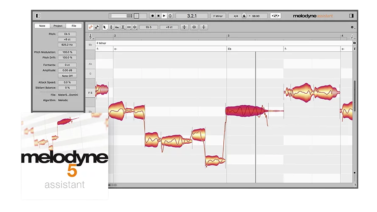Select the Timing tool
Viewport: 377px width, 212px height.
click(x=129, y=27)
